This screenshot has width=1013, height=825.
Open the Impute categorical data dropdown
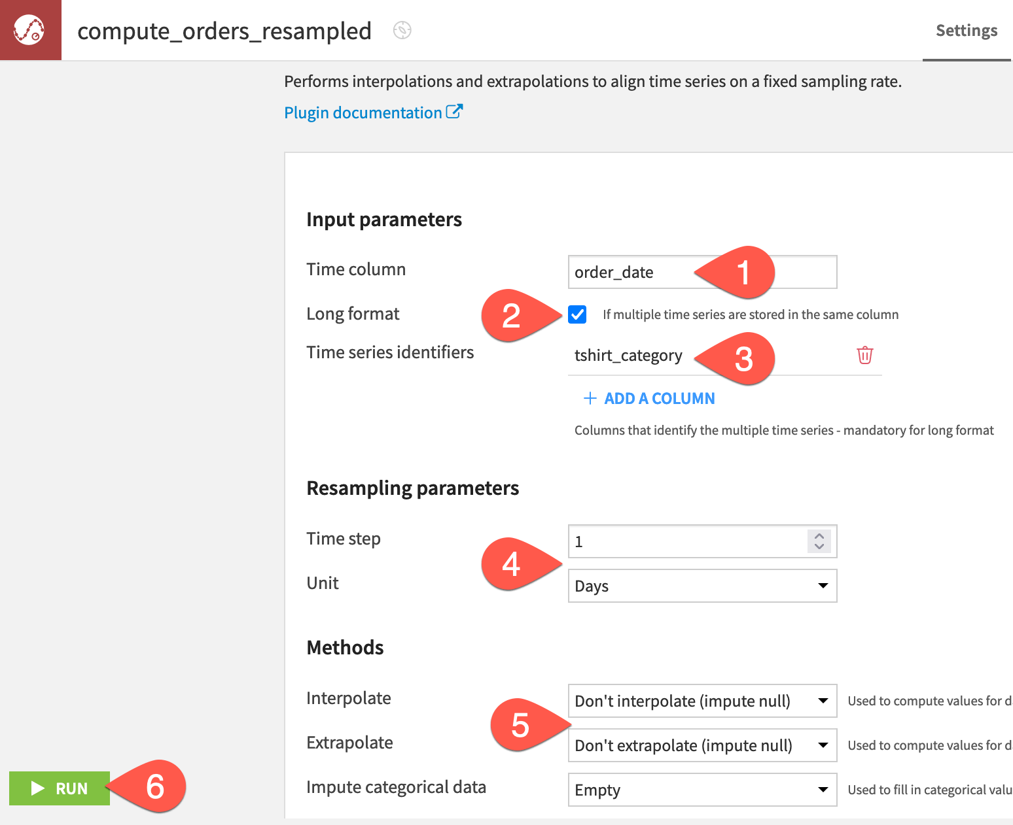tap(702, 790)
